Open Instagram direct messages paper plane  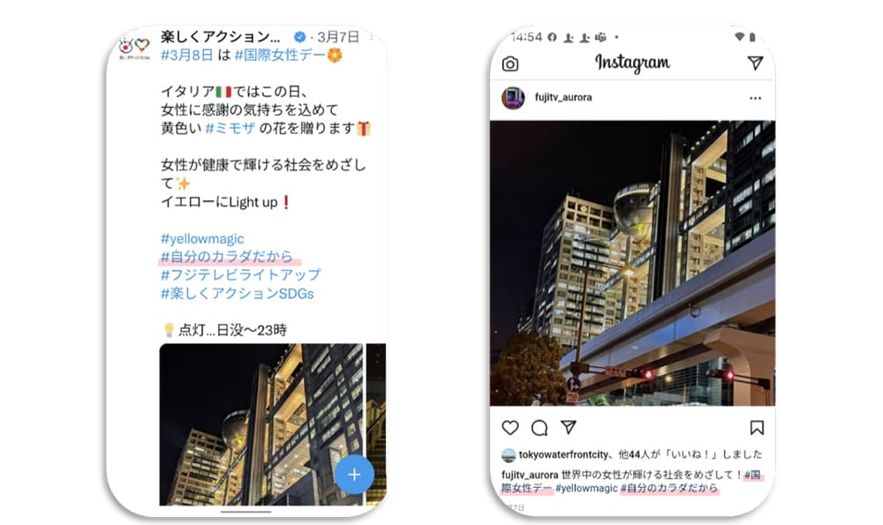[755, 63]
